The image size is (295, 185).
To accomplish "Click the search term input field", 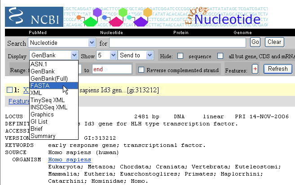I will point(177,43).
